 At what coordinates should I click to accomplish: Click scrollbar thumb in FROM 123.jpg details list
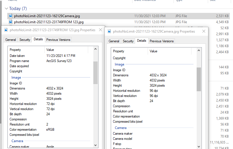(95, 73)
